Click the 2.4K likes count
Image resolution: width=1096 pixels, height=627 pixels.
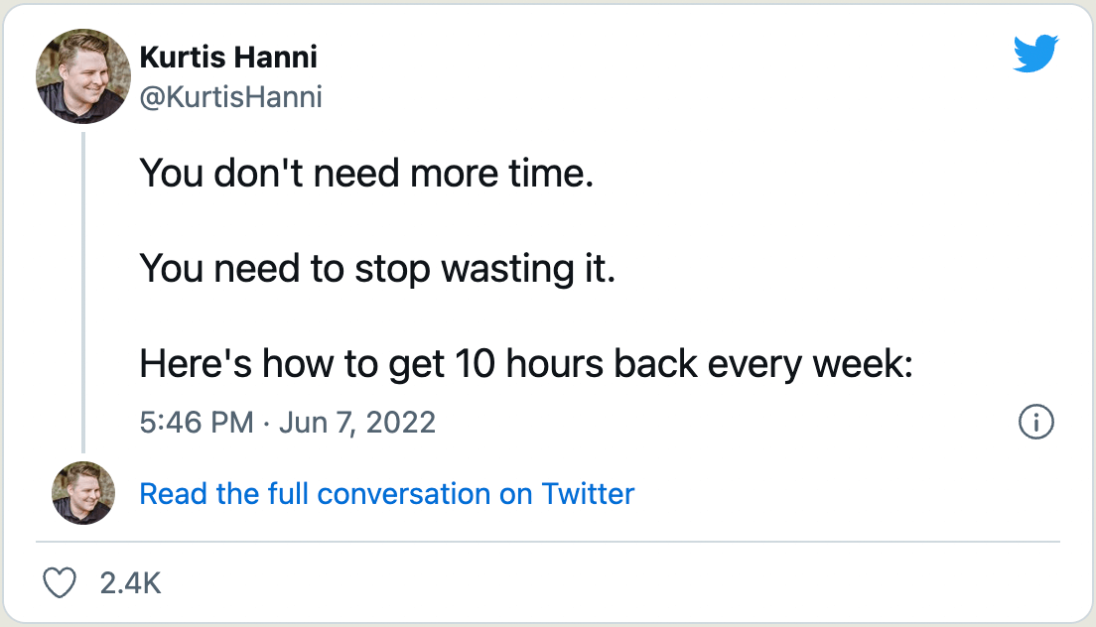130,582
